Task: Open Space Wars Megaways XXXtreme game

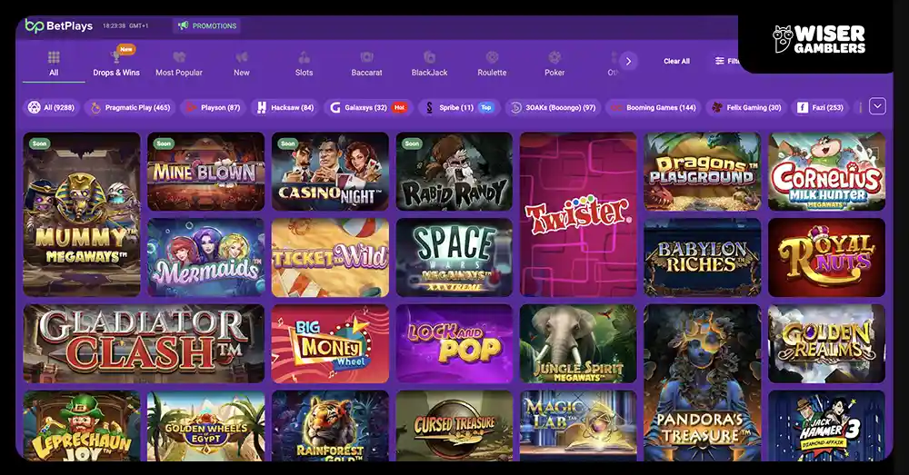Action: (x=454, y=258)
